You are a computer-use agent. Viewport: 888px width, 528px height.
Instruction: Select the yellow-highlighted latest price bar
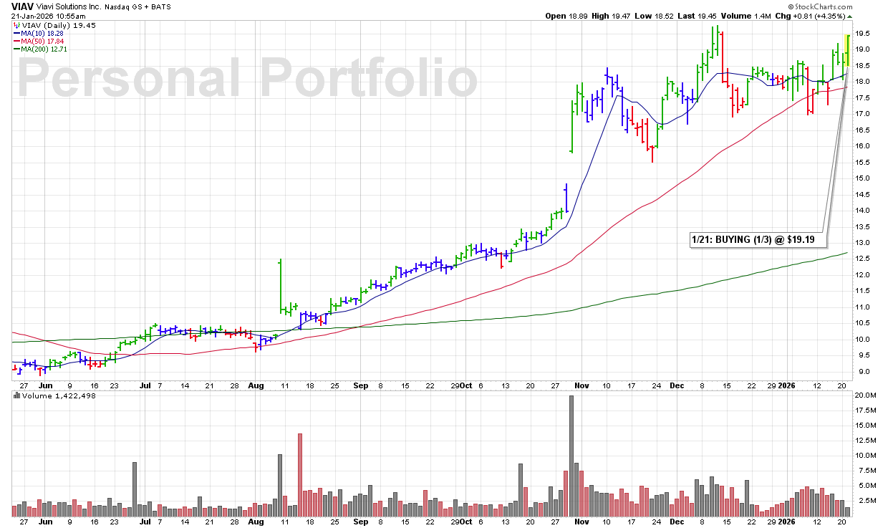[848, 50]
